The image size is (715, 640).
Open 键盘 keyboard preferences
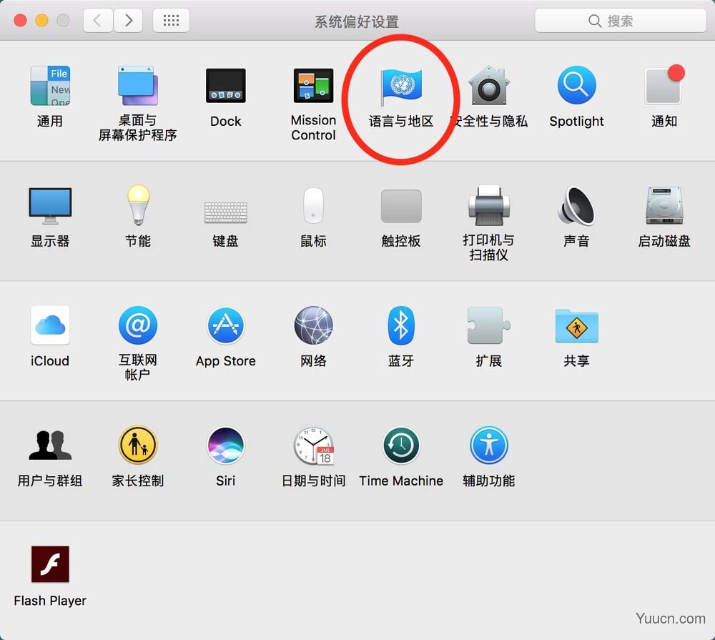[226, 212]
